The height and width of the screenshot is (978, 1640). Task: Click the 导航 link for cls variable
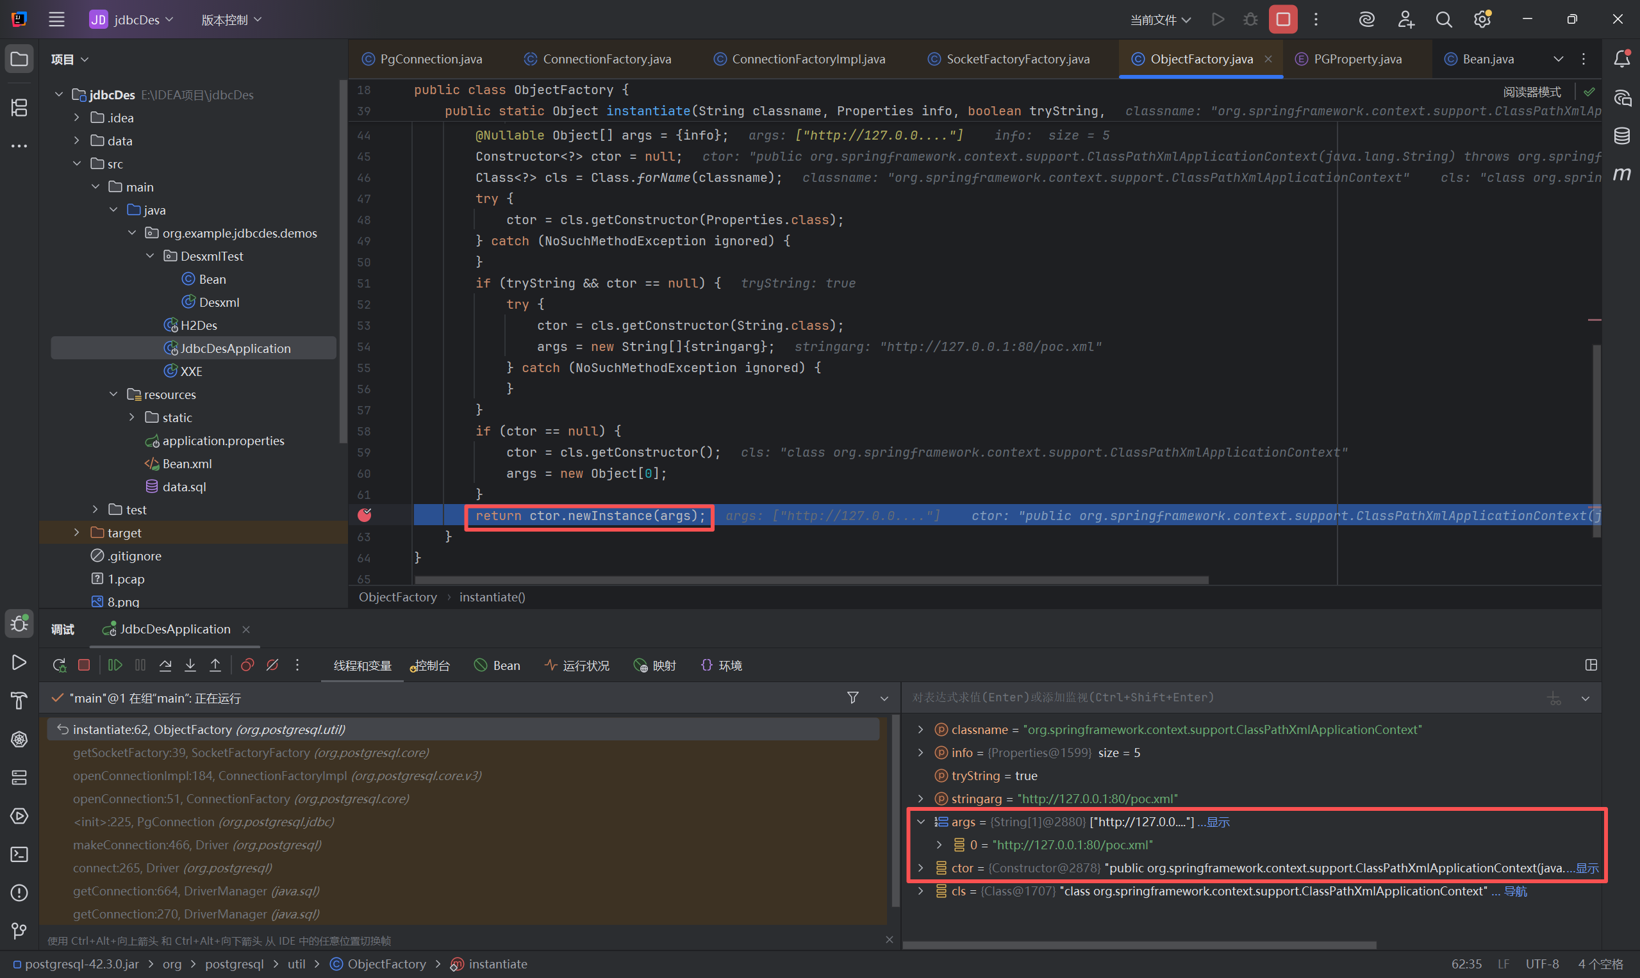(1514, 891)
